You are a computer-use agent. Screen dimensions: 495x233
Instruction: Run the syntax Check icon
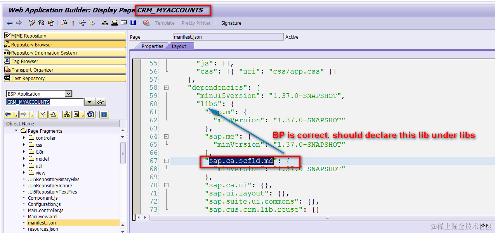64,23
